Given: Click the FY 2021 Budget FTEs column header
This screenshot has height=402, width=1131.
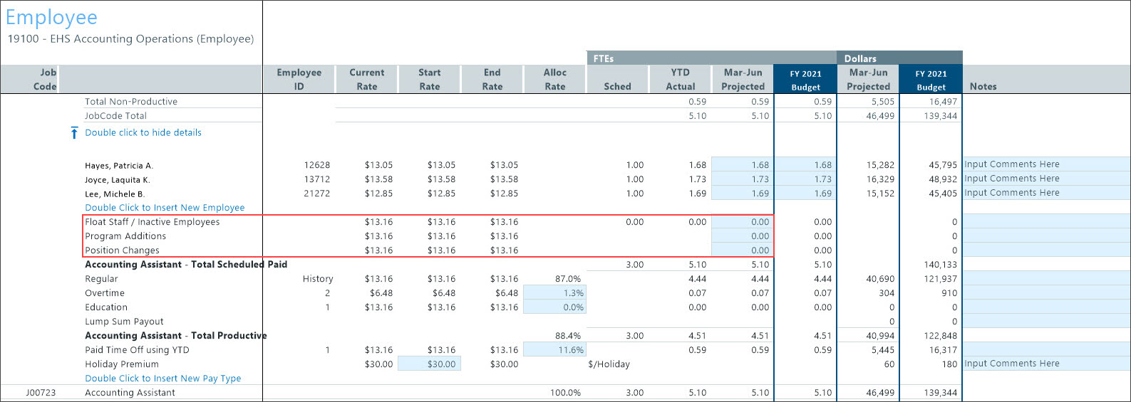Looking at the screenshot, I should pyautogui.click(x=805, y=80).
